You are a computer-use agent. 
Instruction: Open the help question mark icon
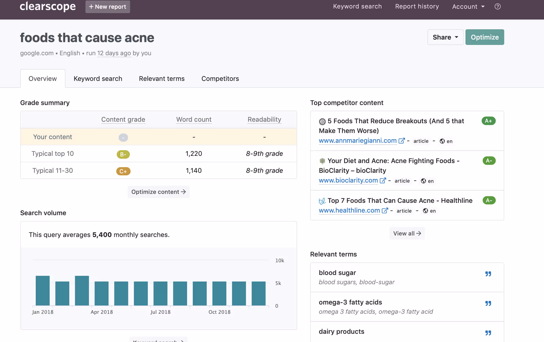[x=497, y=6]
